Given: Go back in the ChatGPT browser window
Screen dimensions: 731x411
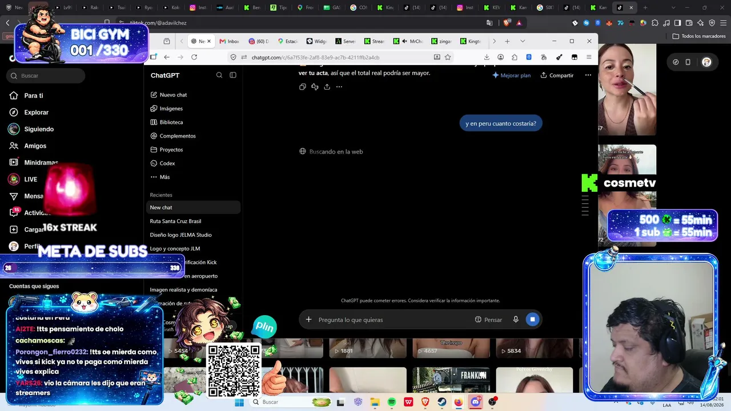Looking at the screenshot, I should tap(167, 57).
